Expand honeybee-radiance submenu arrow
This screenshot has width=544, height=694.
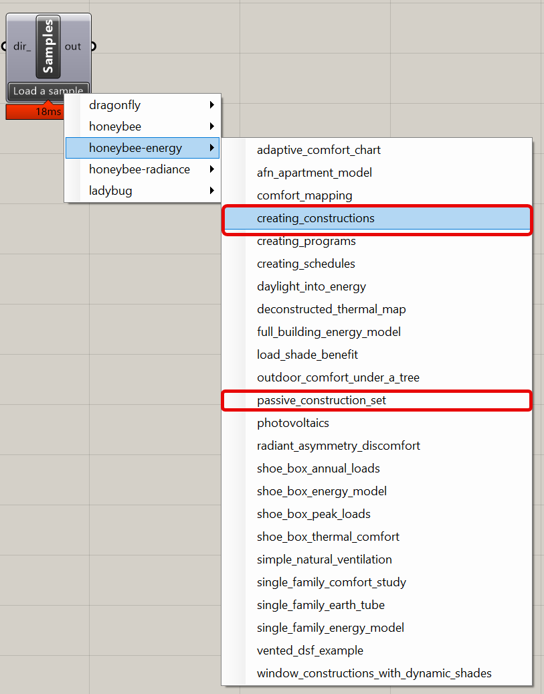[x=212, y=169]
